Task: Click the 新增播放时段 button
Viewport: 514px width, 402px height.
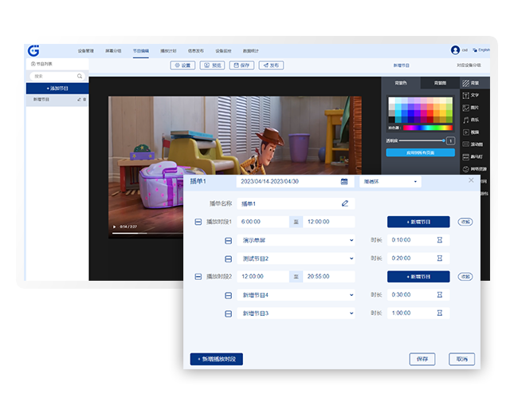Action: tap(216, 360)
